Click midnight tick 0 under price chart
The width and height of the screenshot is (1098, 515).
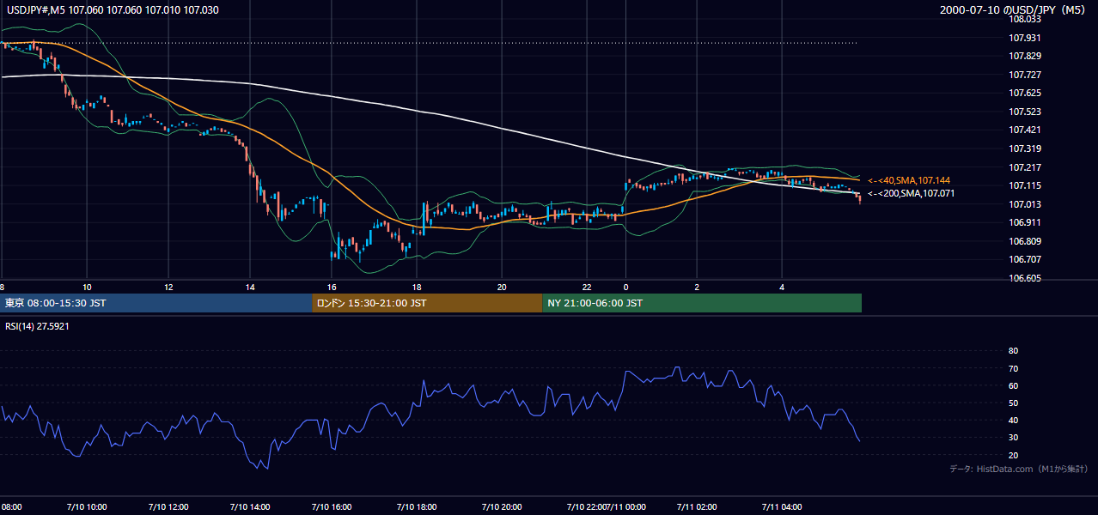[x=626, y=287]
